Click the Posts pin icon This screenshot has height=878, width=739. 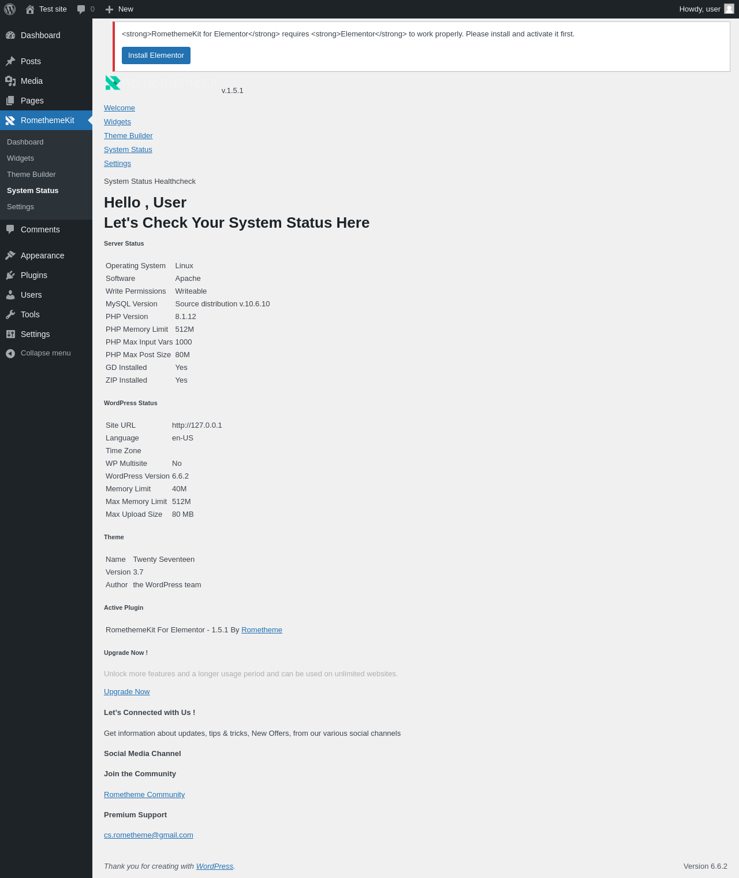tap(10, 61)
